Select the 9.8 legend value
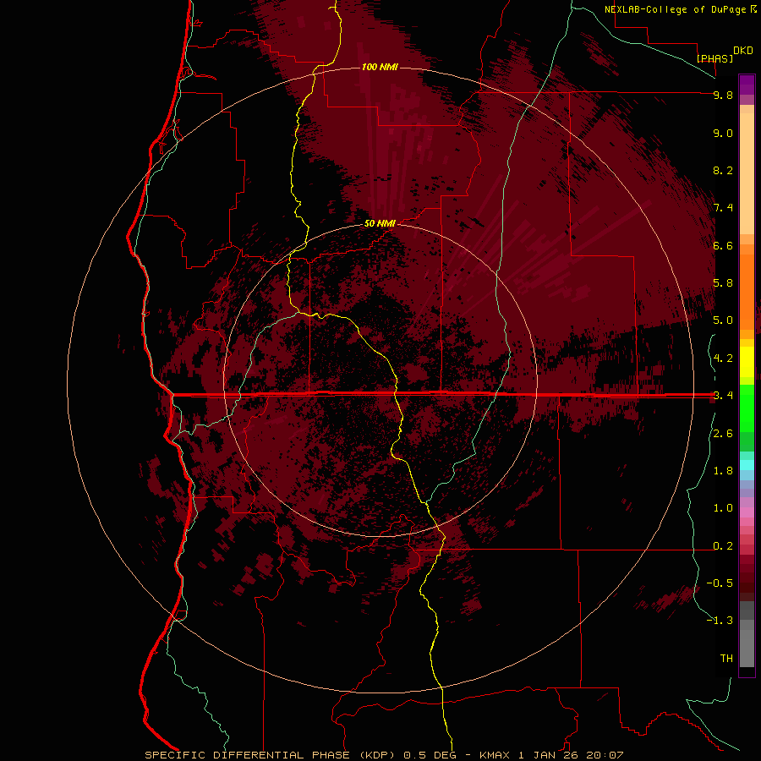761x761 pixels. (x=723, y=95)
